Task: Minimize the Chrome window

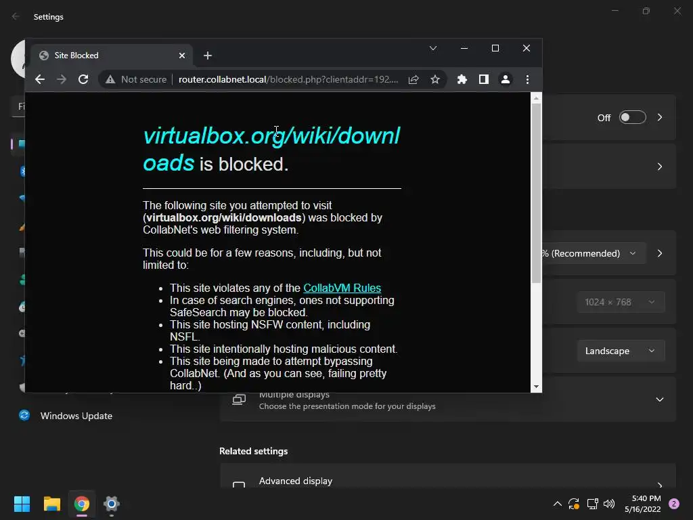Action: click(464, 48)
